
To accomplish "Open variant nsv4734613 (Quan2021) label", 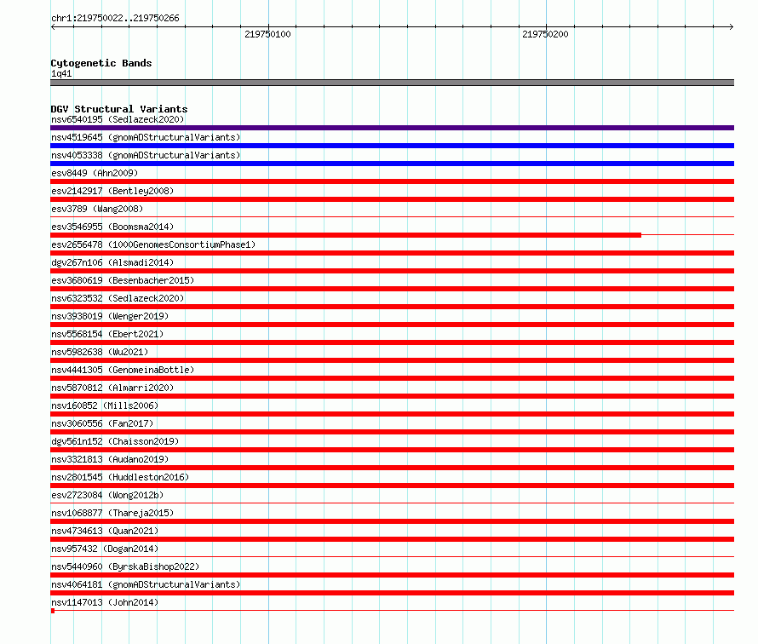I will pyautogui.click(x=105, y=531).
